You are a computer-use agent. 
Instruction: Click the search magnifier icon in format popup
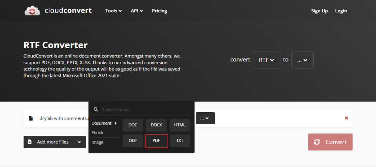click(96, 110)
